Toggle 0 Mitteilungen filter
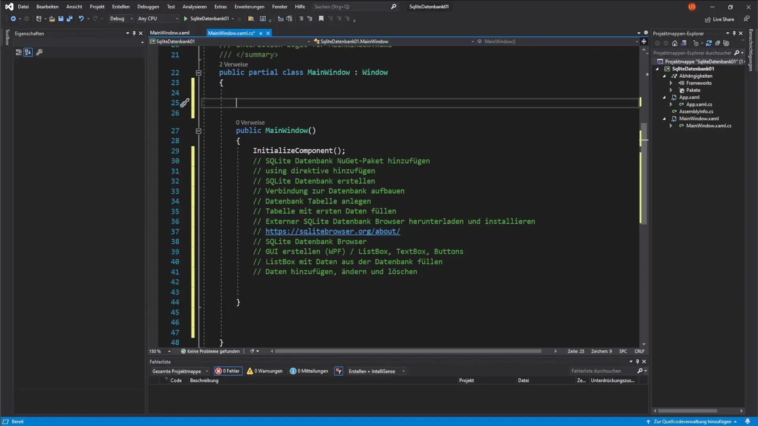The width and height of the screenshot is (758, 426). [x=309, y=371]
